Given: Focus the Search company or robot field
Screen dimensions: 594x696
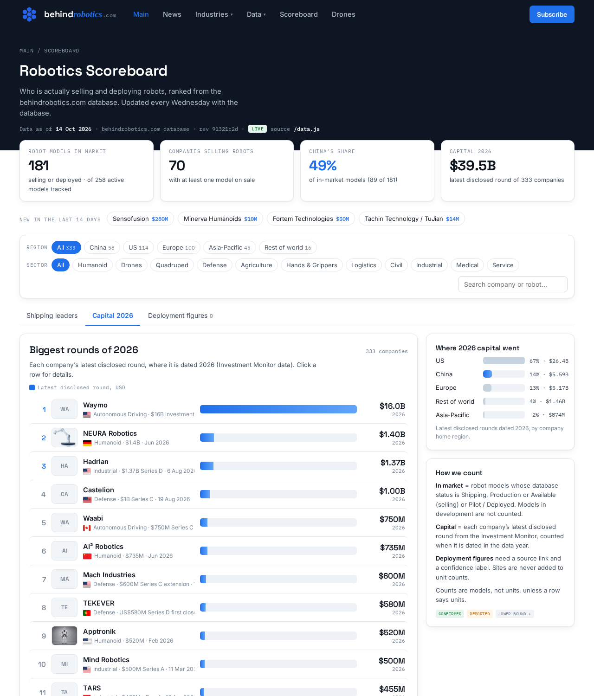Looking at the screenshot, I should [513, 284].
